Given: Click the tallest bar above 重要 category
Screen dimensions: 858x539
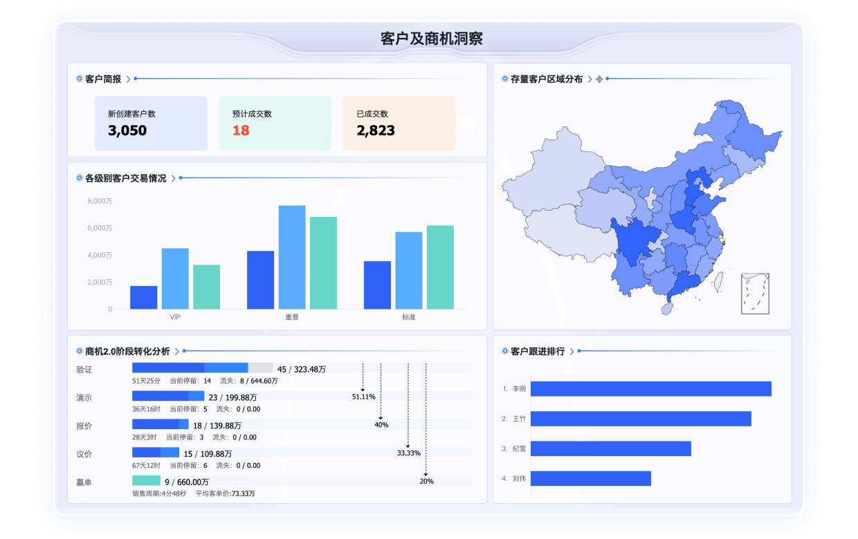Looking at the screenshot, I should point(292,256).
